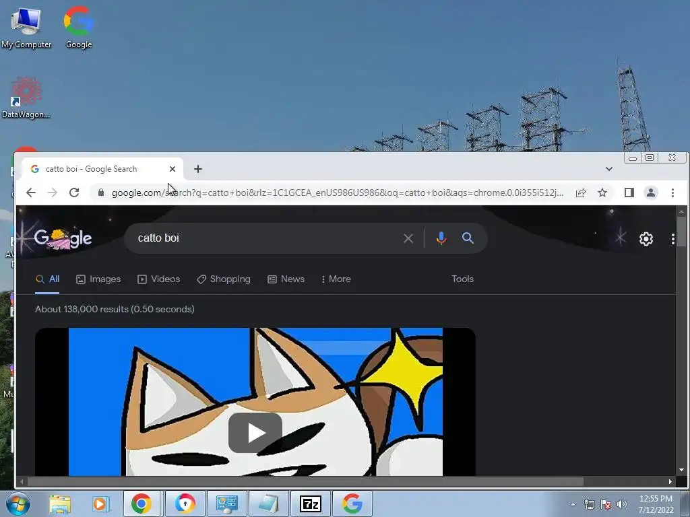Open the Chrome profile avatar
The width and height of the screenshot is (690, 517).
point(651,193)
